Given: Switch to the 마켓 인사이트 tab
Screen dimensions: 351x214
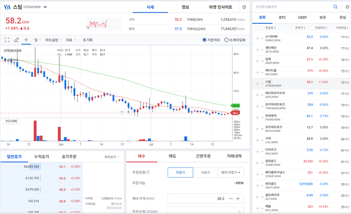Looking at the screenshot, I should point(221,7).
